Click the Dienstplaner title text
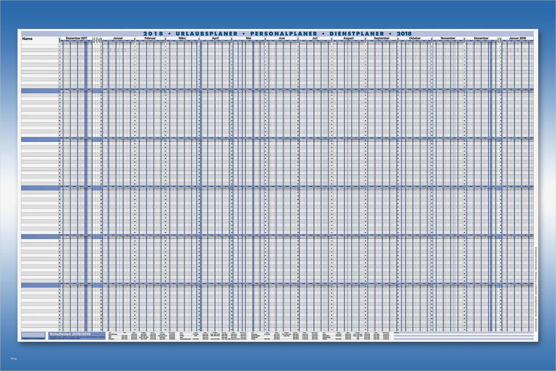 coord(357,34)
